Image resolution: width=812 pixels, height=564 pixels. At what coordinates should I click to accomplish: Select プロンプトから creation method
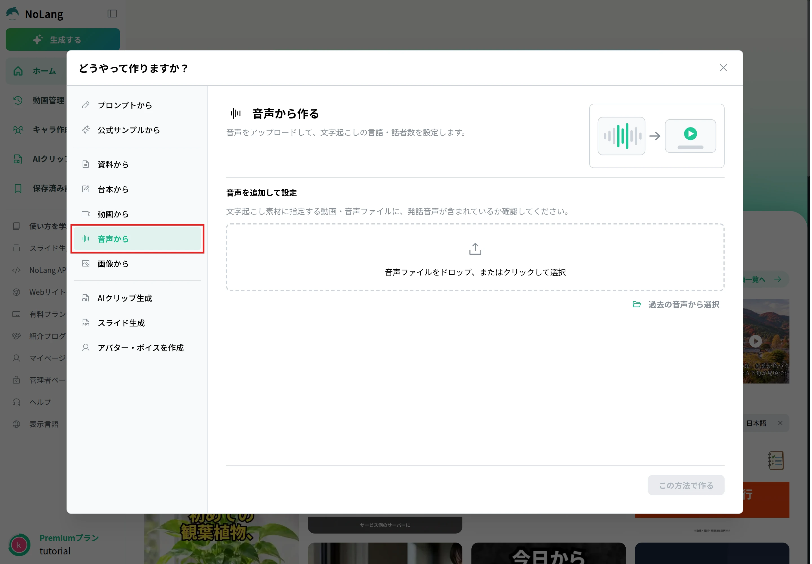point(137,105)
